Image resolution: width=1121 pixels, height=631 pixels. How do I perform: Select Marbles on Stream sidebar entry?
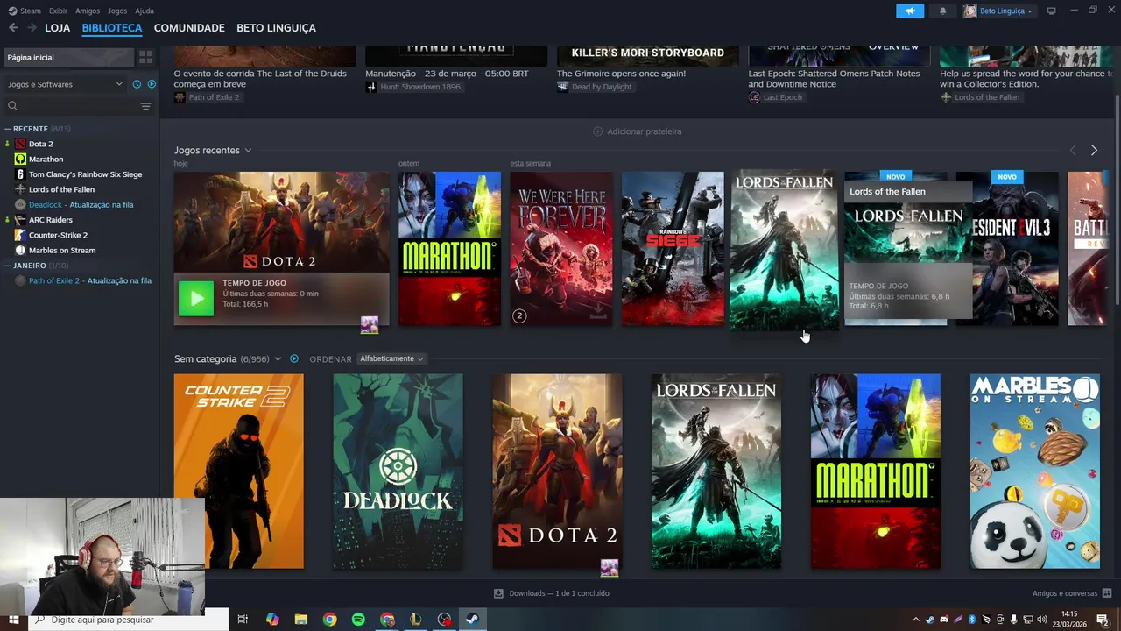pyautogui.click(x=61, y=251)
